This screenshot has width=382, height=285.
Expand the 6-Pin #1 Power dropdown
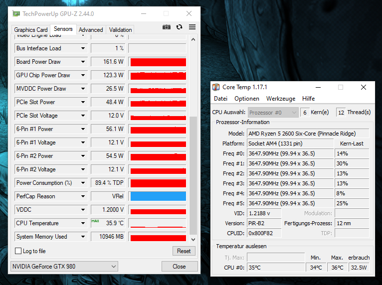pos(83,129)
